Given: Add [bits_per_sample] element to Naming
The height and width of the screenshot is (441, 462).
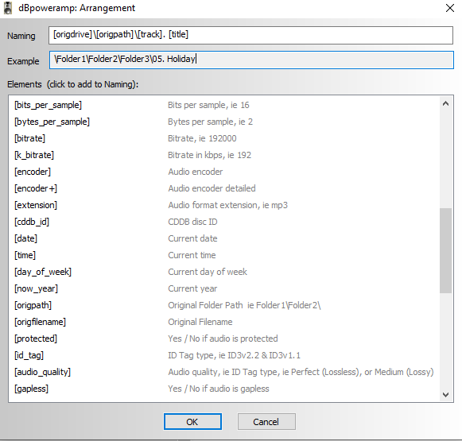Looking at the screenshot, I should [48, 105].
